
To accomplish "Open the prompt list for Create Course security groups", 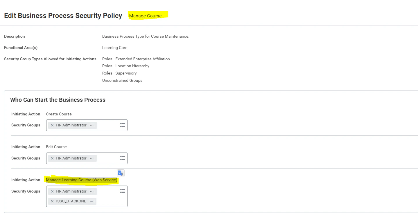I will [x=122, y=125].
